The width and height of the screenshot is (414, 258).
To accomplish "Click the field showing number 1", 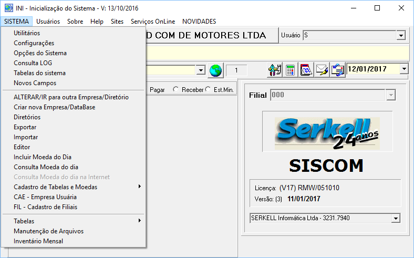I will tap(236, 70).
